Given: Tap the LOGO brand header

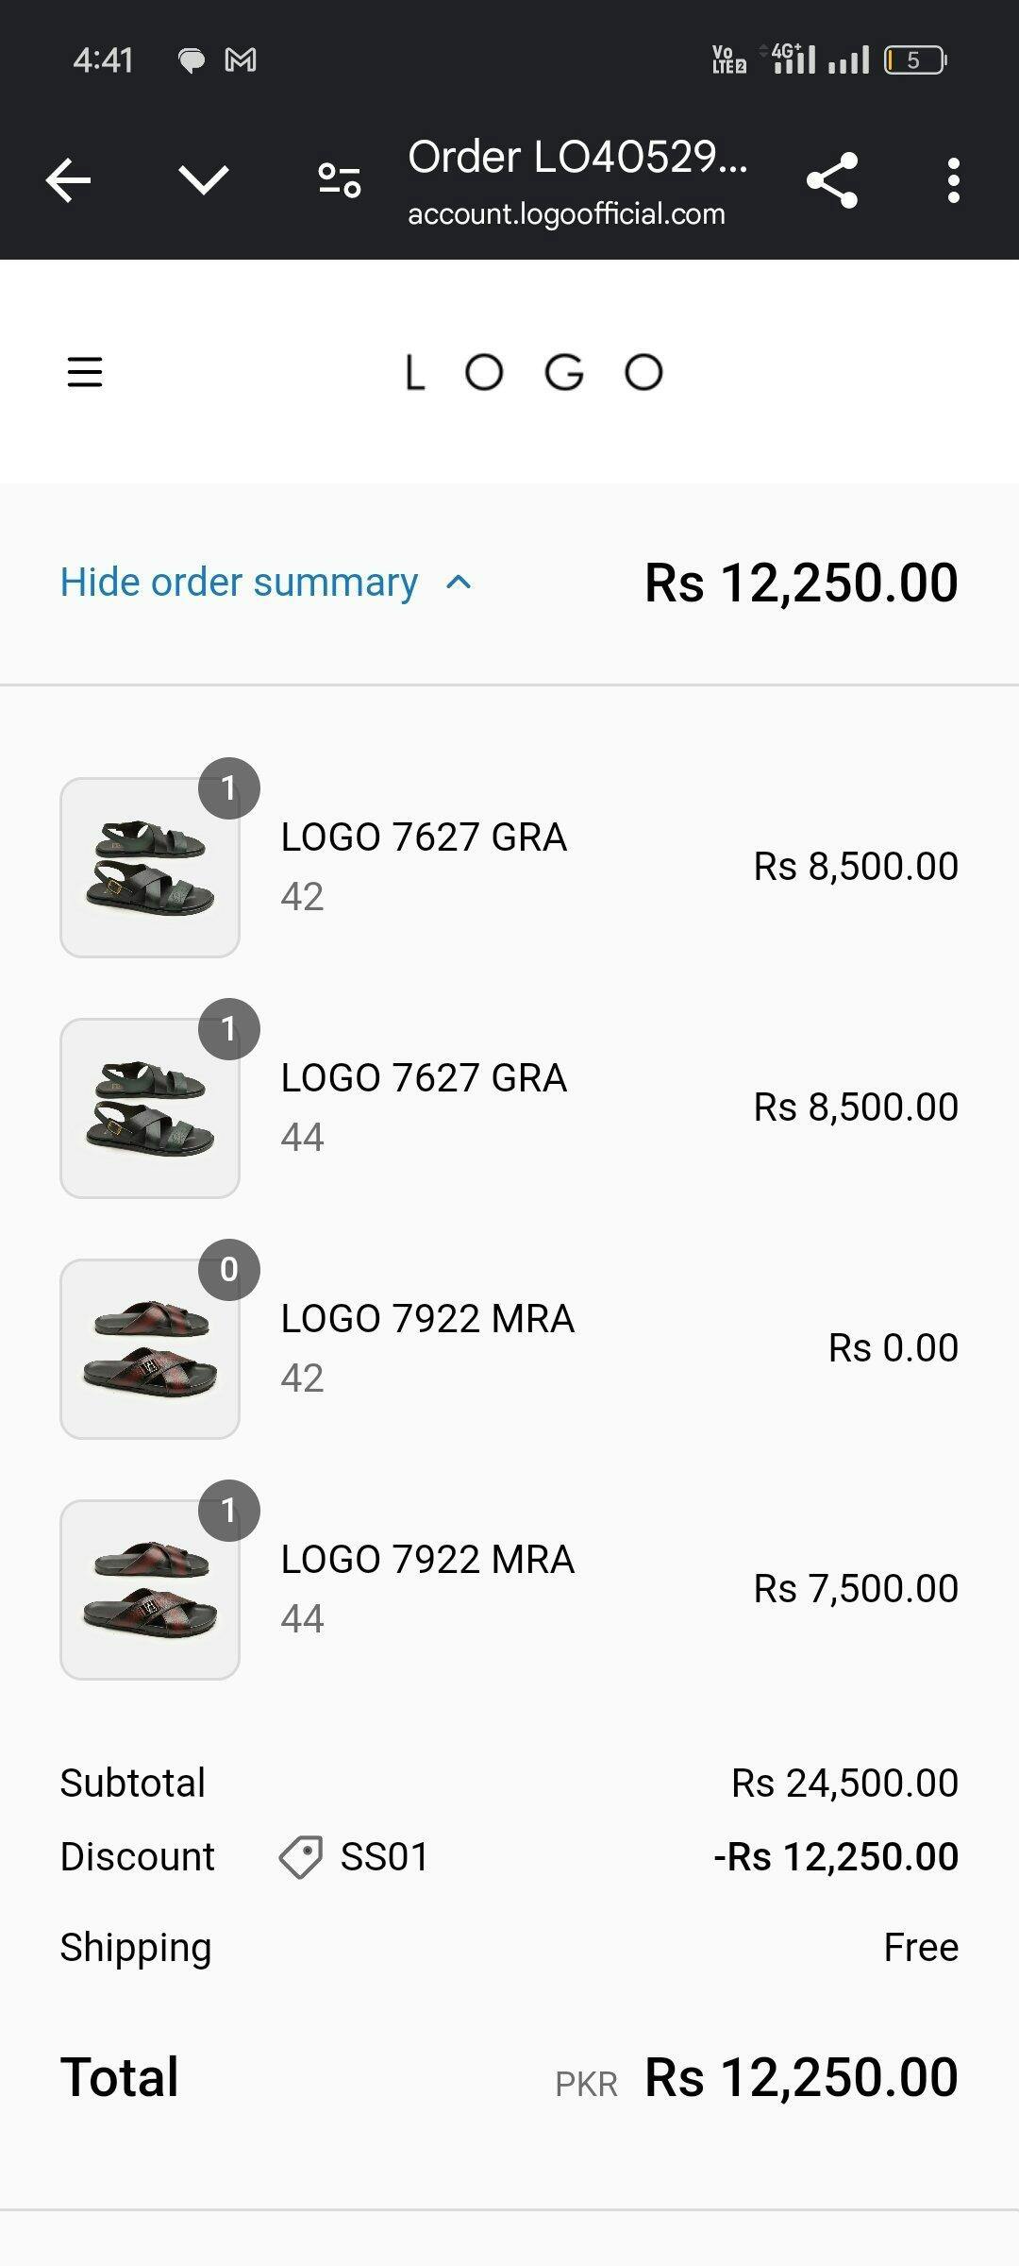Looking at the screenshot, I should [x=534, y=372].
